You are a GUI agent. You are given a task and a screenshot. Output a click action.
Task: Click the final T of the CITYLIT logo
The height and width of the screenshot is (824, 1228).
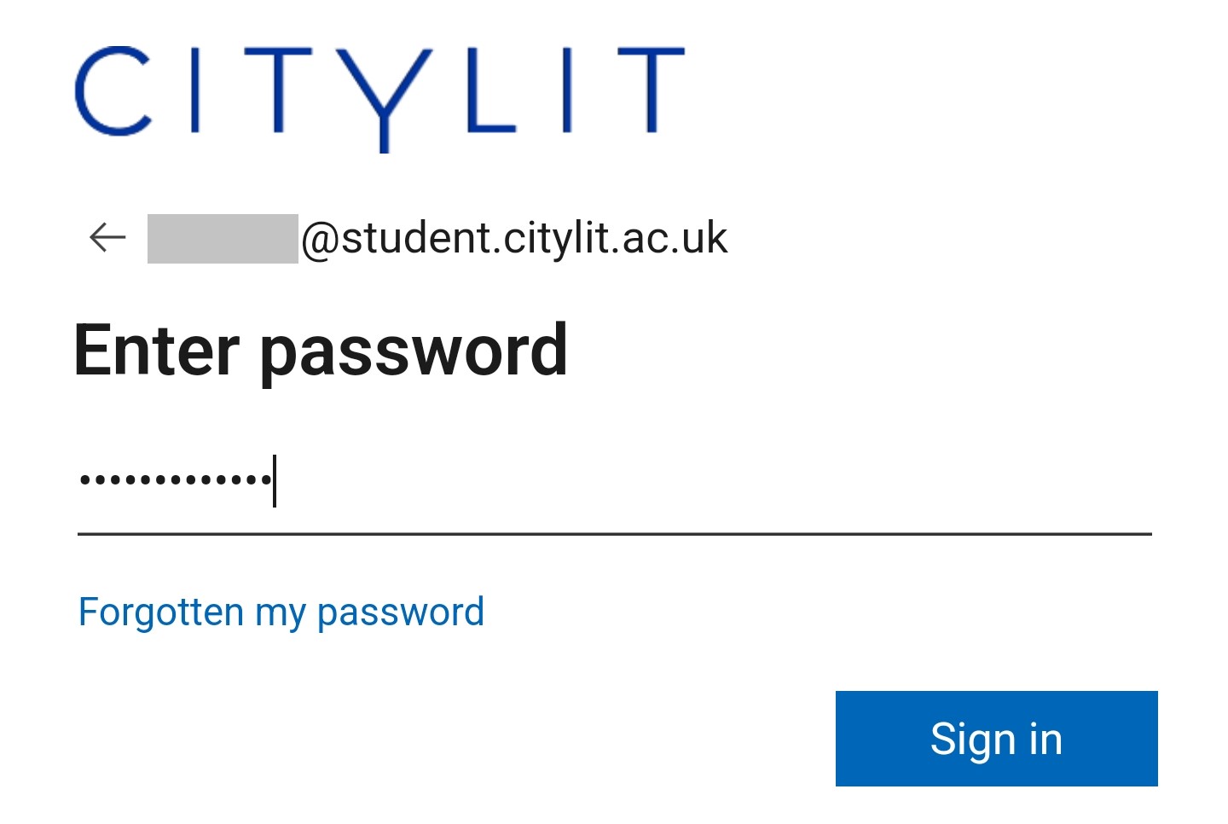652,90
